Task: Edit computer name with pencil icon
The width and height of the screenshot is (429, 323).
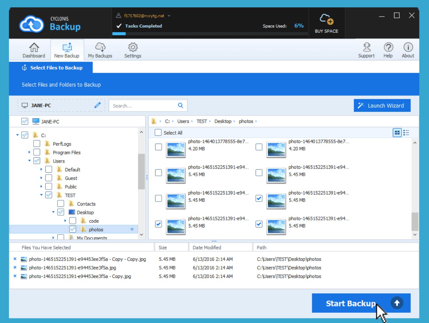Action: click(x=97, y=105)
